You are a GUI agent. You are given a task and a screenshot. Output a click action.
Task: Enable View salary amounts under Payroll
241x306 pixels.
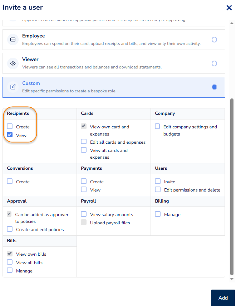click(x=84, y=214)
